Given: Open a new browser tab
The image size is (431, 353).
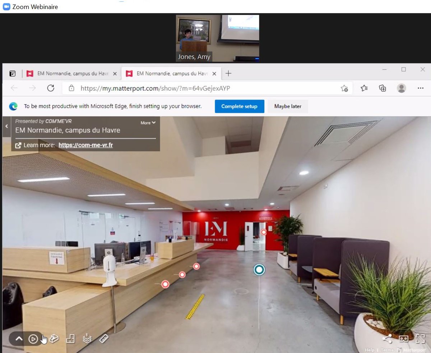Looking at the screenshot, I should [228, 74].
